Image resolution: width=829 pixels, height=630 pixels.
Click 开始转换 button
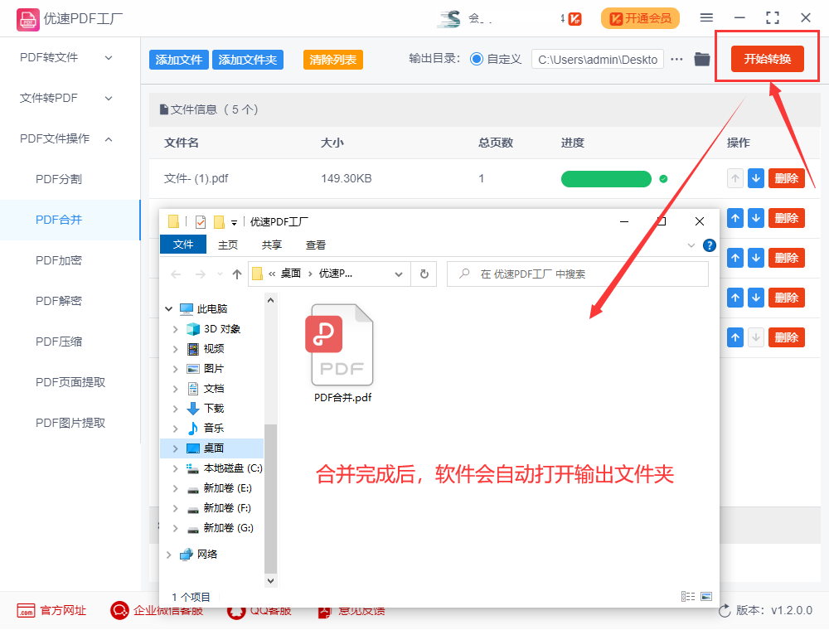pos(767,59)
